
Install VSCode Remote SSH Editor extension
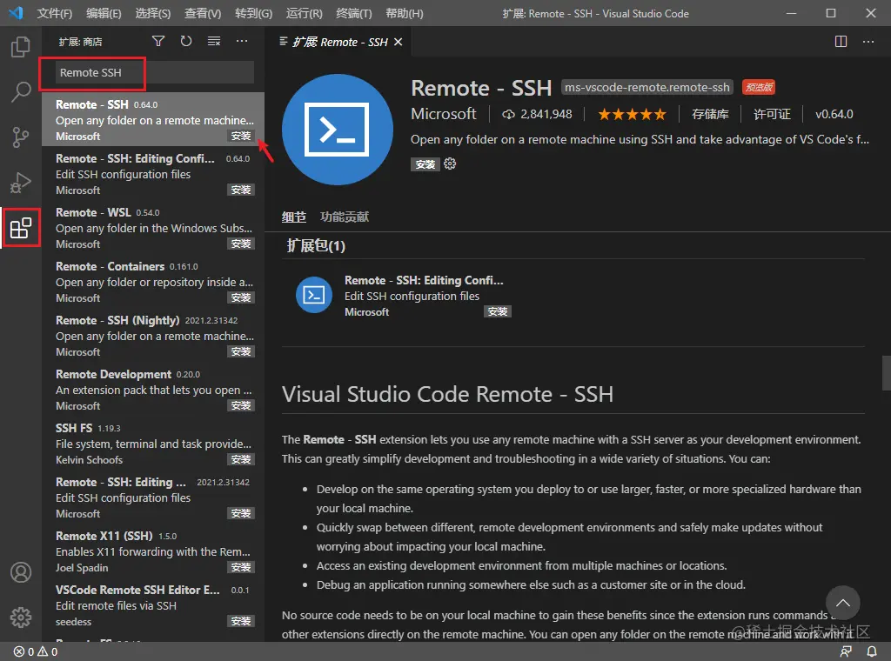[x=241, y=621]
